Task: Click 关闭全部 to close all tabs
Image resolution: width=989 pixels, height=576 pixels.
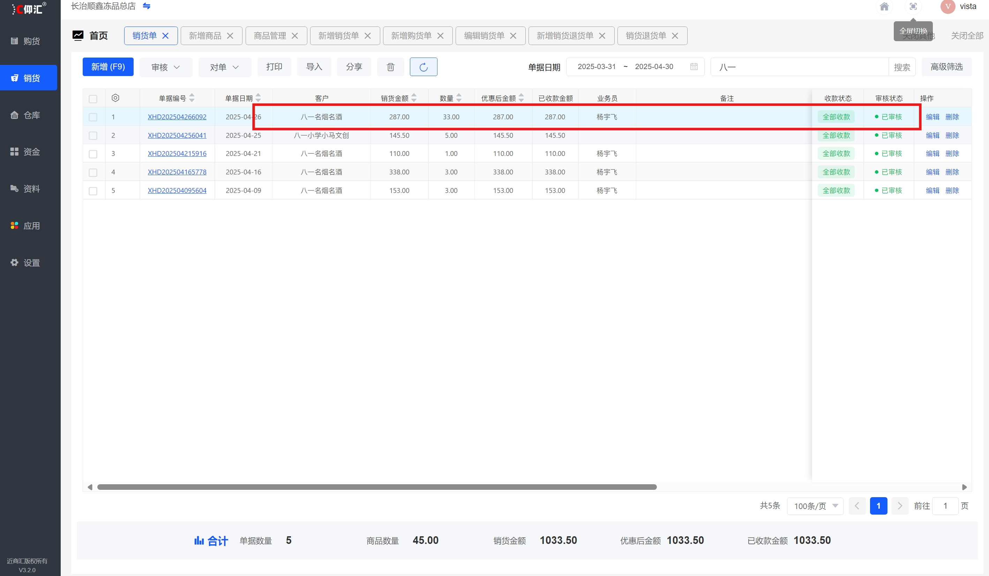Action: [967, 36]
